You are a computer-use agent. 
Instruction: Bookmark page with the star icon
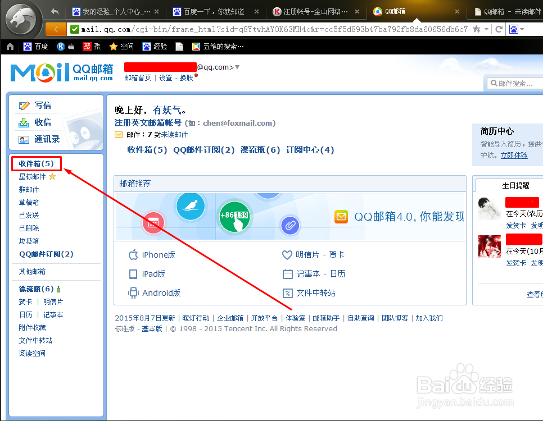477,29
